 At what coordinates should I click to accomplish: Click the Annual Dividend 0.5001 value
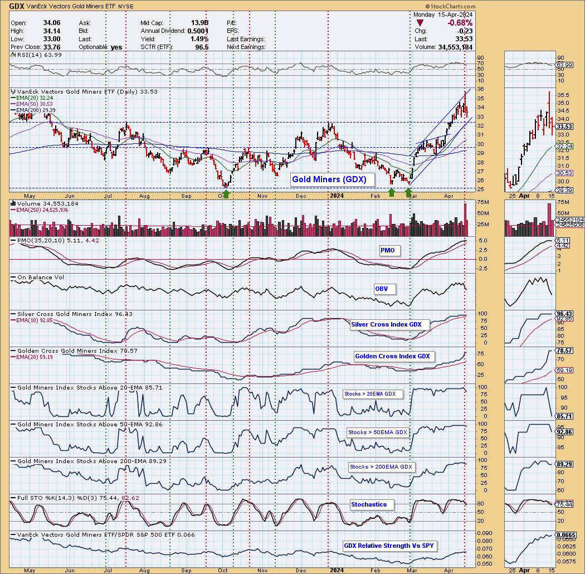point(198,31)
